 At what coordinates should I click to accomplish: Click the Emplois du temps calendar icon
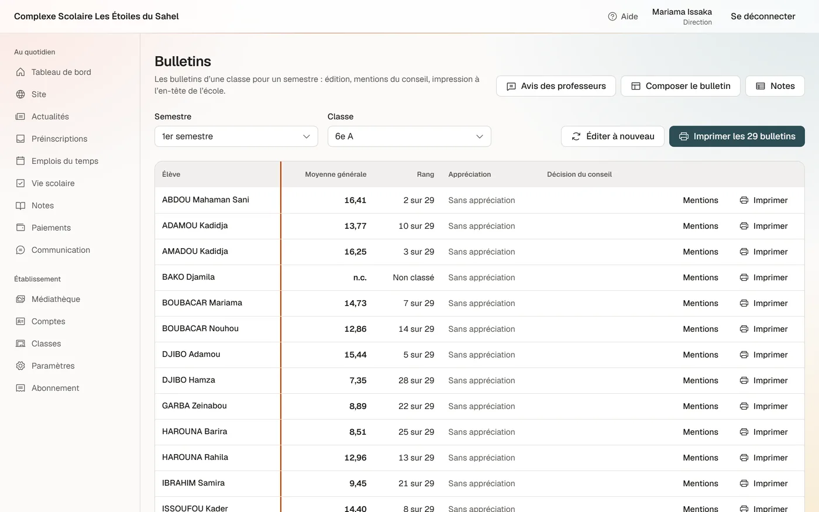tap(20, 161)
